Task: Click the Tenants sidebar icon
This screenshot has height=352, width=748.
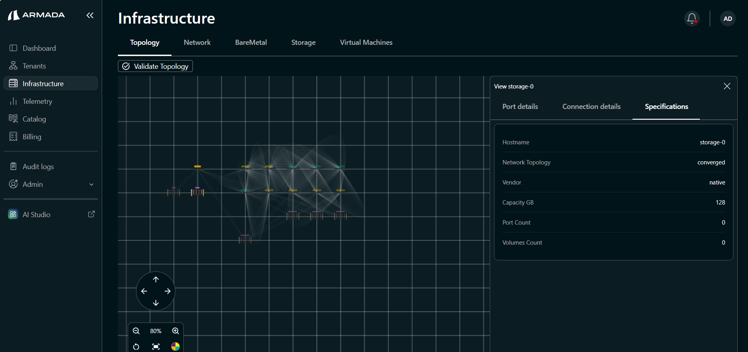Action: coord(13,66)
